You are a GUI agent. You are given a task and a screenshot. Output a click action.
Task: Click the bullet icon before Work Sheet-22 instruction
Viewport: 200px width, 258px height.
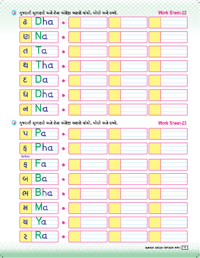click(14, 13)
